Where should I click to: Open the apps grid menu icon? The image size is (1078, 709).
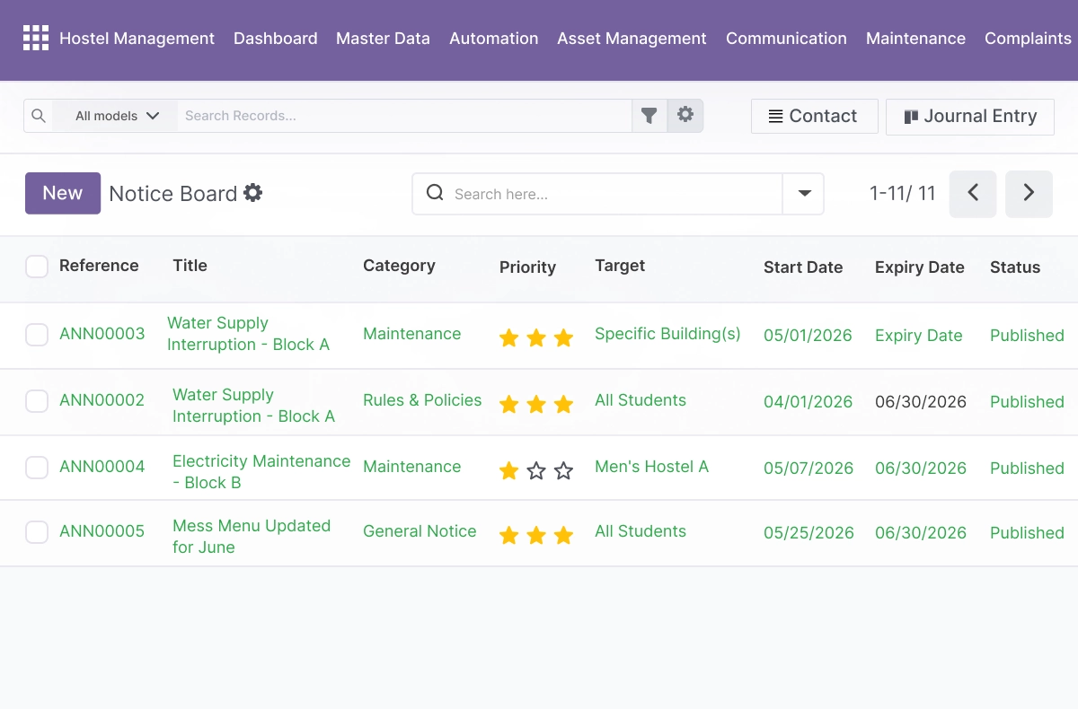click(36, 38)
